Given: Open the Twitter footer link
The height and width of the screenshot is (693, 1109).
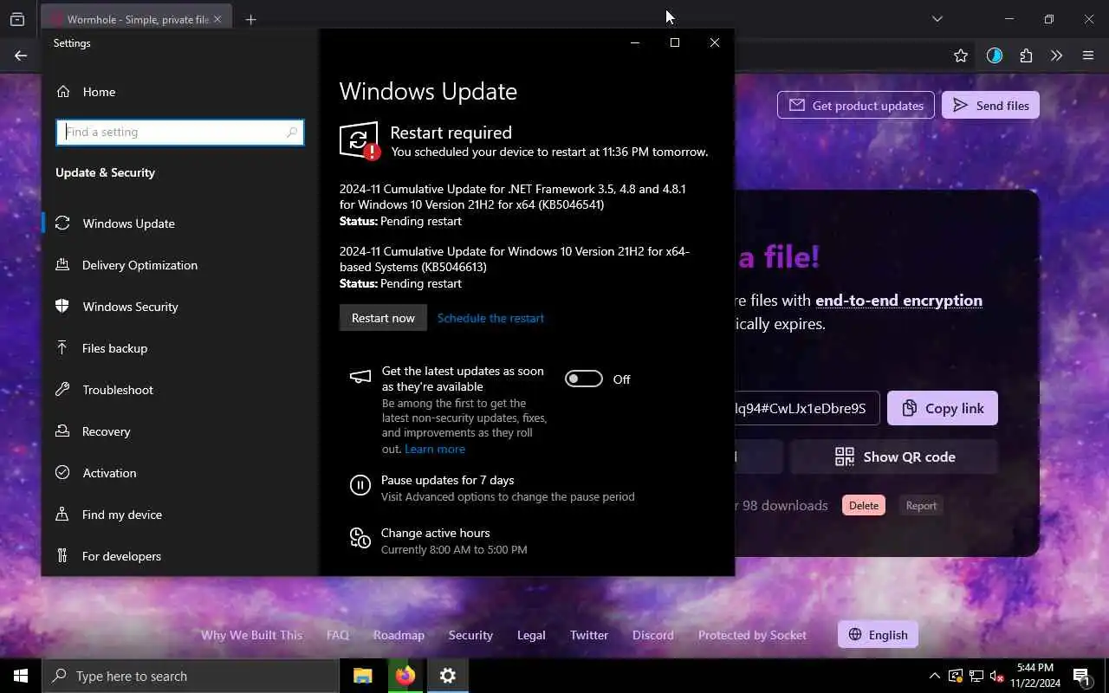Looking at the screenshot, I should [x=589, y=635].
